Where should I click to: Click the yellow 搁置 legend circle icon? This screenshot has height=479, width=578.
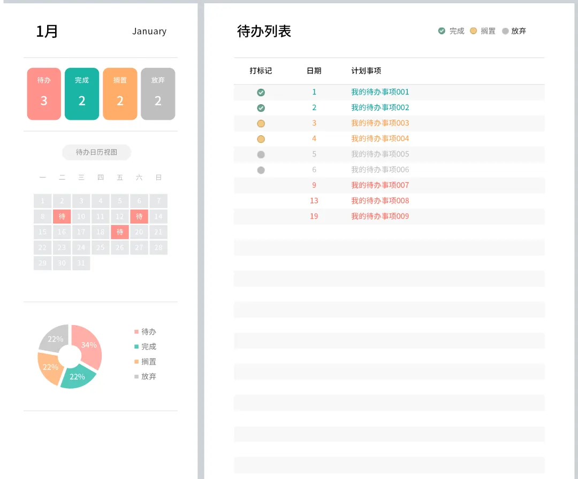473,31
